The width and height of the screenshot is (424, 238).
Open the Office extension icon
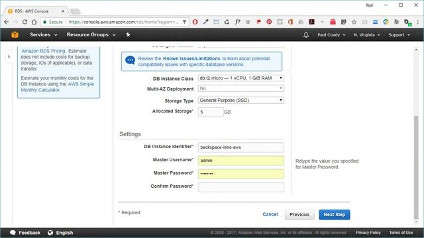(290, 22)
